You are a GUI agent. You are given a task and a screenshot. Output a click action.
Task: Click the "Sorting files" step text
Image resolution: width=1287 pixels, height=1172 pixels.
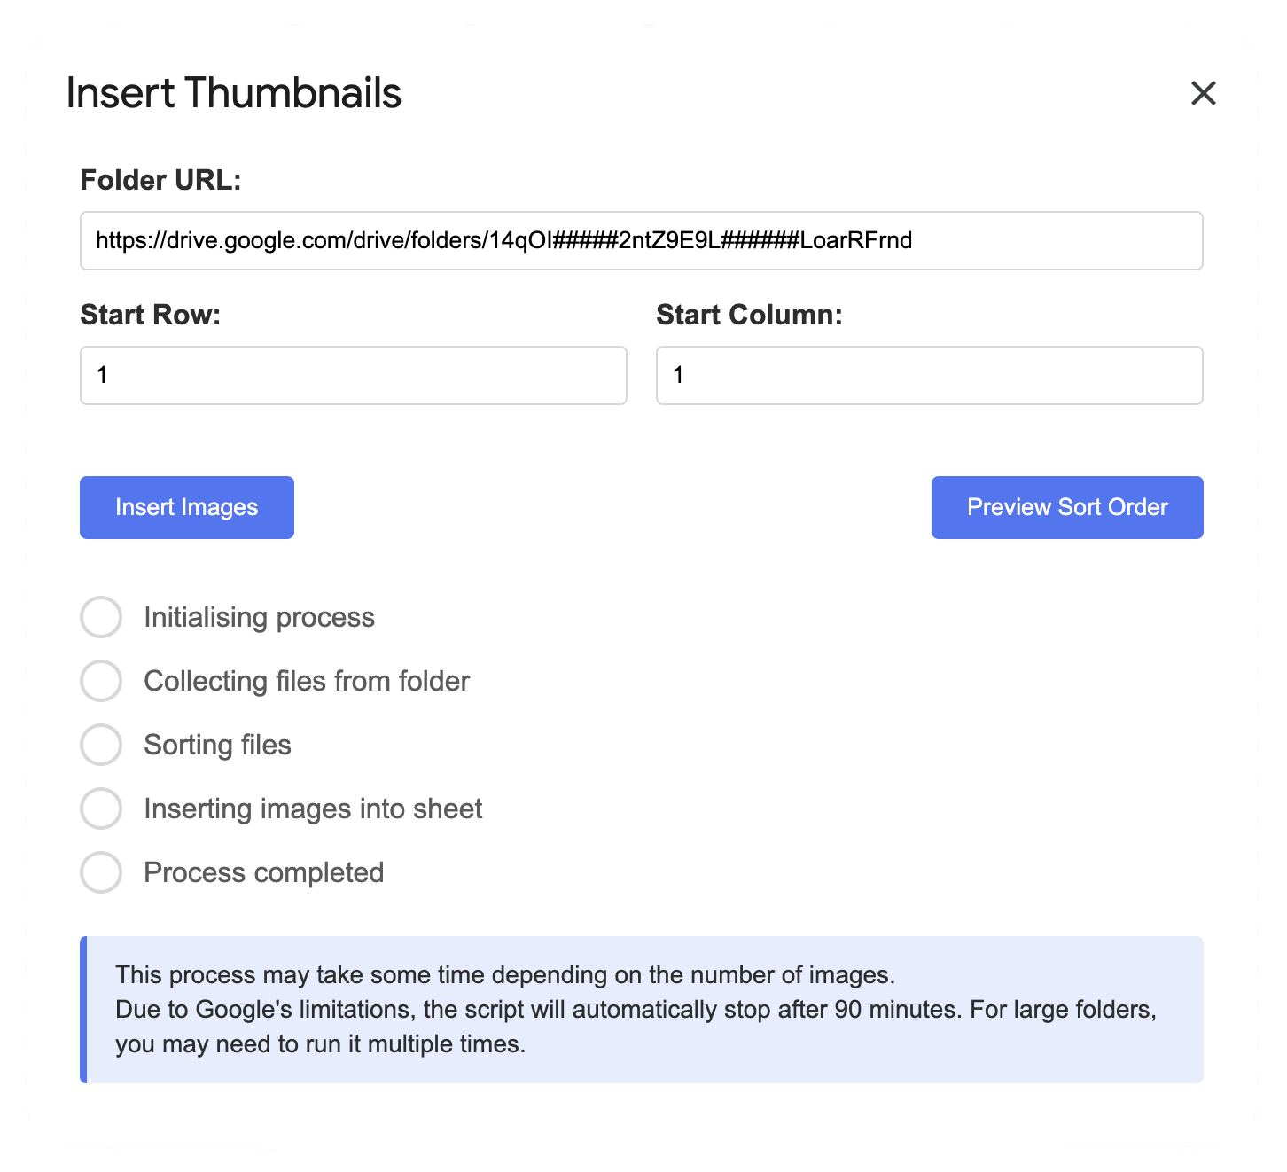217,745
